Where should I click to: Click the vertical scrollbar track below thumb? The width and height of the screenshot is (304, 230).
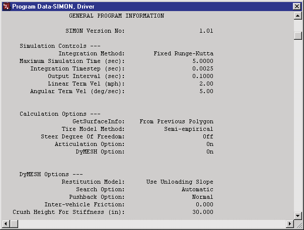coord(297,126)
